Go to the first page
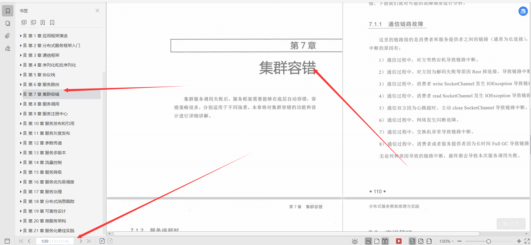Screen dimensions: 531x245 21,241
